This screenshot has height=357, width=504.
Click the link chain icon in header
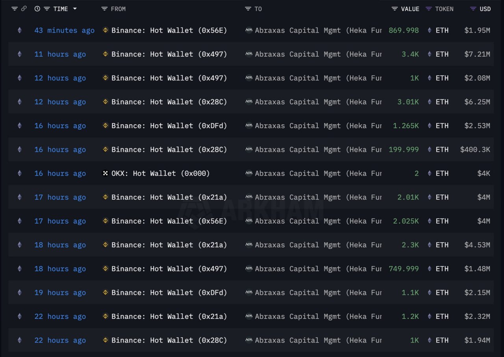(x=24, y=9)
